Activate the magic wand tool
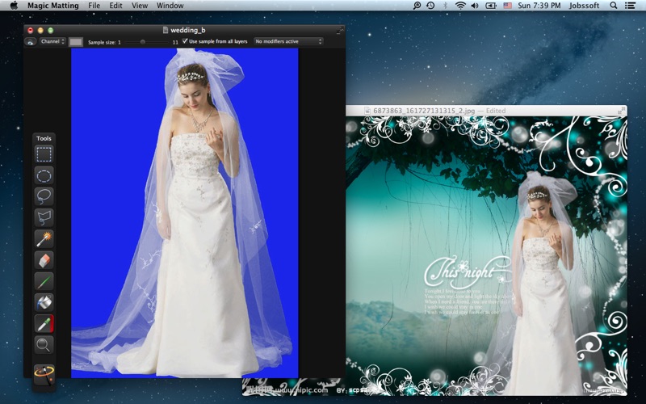 click(x=44, y=239)
